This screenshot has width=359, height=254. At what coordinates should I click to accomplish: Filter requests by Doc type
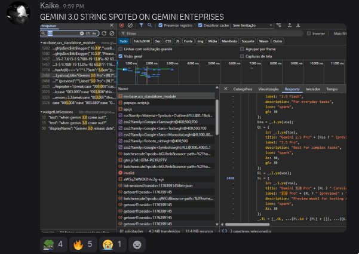[158, 41]
